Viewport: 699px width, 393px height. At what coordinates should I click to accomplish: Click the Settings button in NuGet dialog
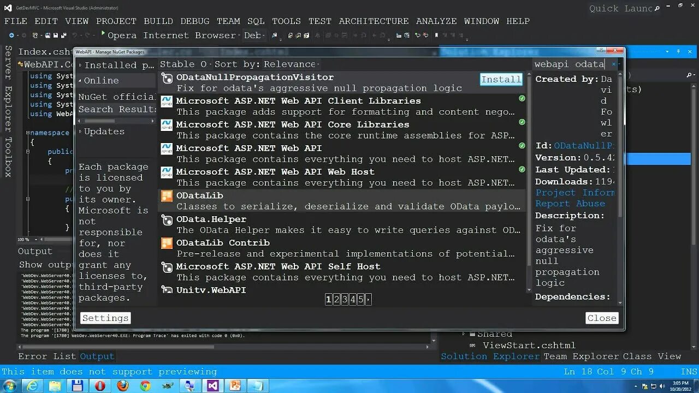pos(105,318)
